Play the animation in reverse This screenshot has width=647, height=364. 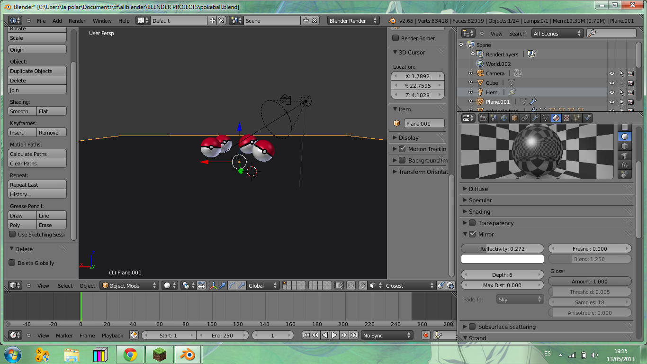325,335
